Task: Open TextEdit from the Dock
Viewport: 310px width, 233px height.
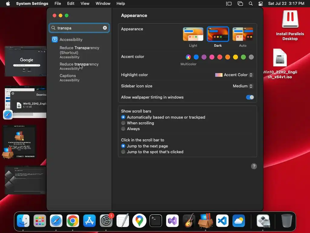Action: 123,221
